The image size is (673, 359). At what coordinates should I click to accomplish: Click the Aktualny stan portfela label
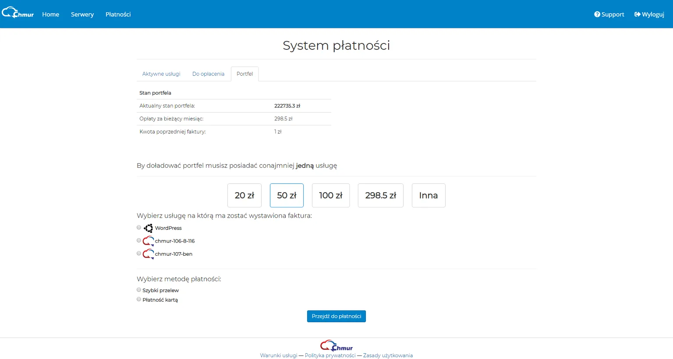167,106
